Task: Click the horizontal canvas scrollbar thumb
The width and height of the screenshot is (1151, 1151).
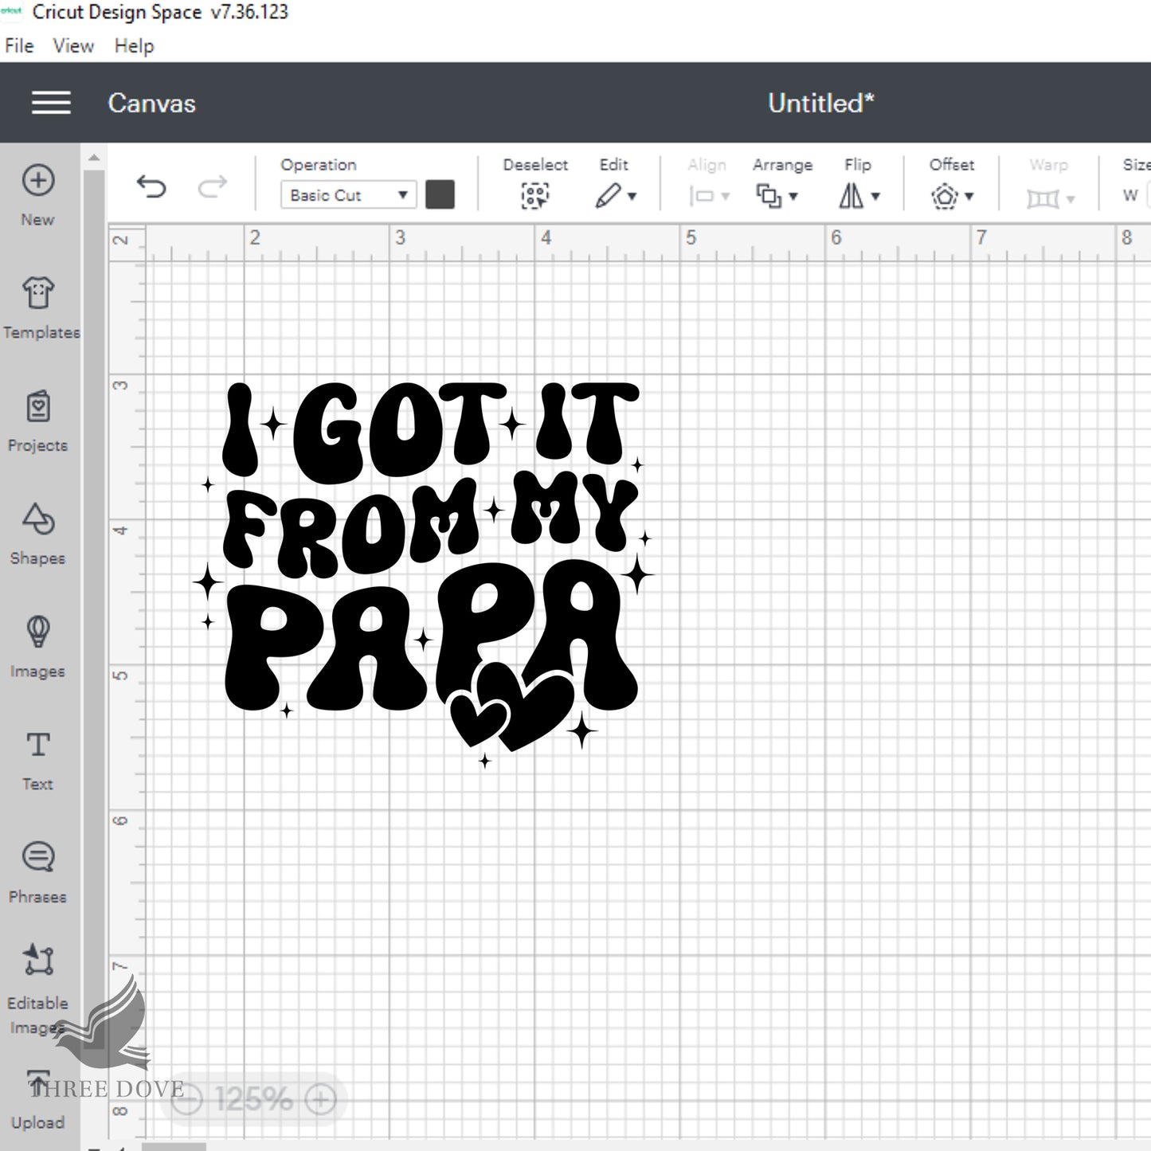Action: [174, 1147]
